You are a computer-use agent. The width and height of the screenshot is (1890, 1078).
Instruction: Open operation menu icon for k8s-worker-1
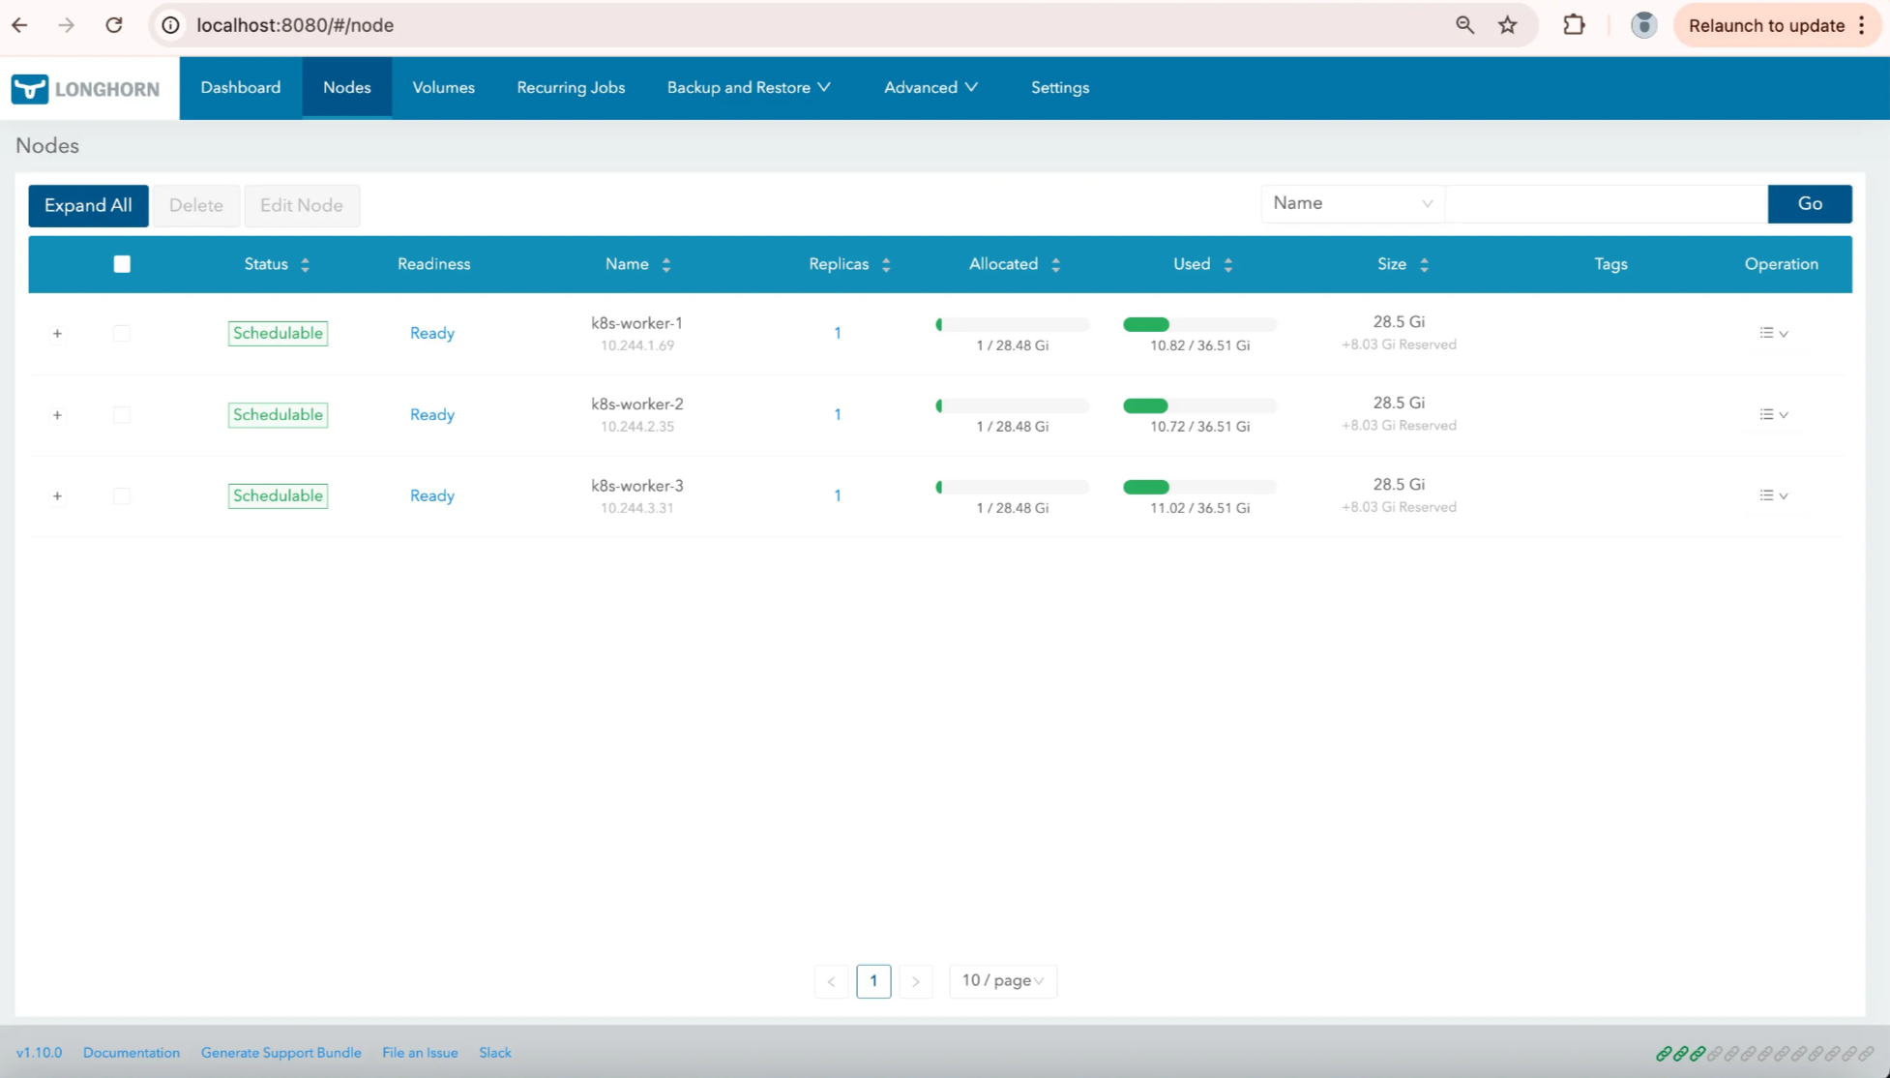[1772, 333]
